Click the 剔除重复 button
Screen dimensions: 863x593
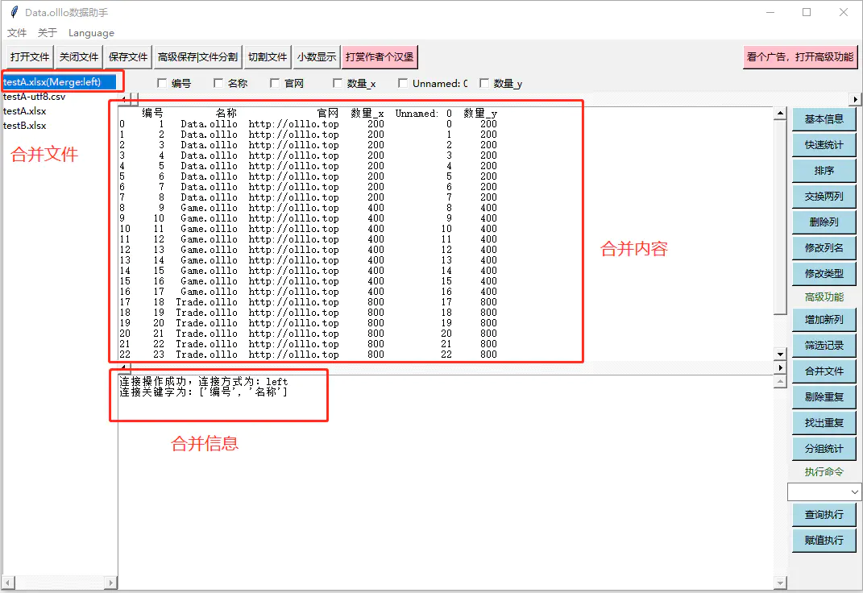pos(824,397)
